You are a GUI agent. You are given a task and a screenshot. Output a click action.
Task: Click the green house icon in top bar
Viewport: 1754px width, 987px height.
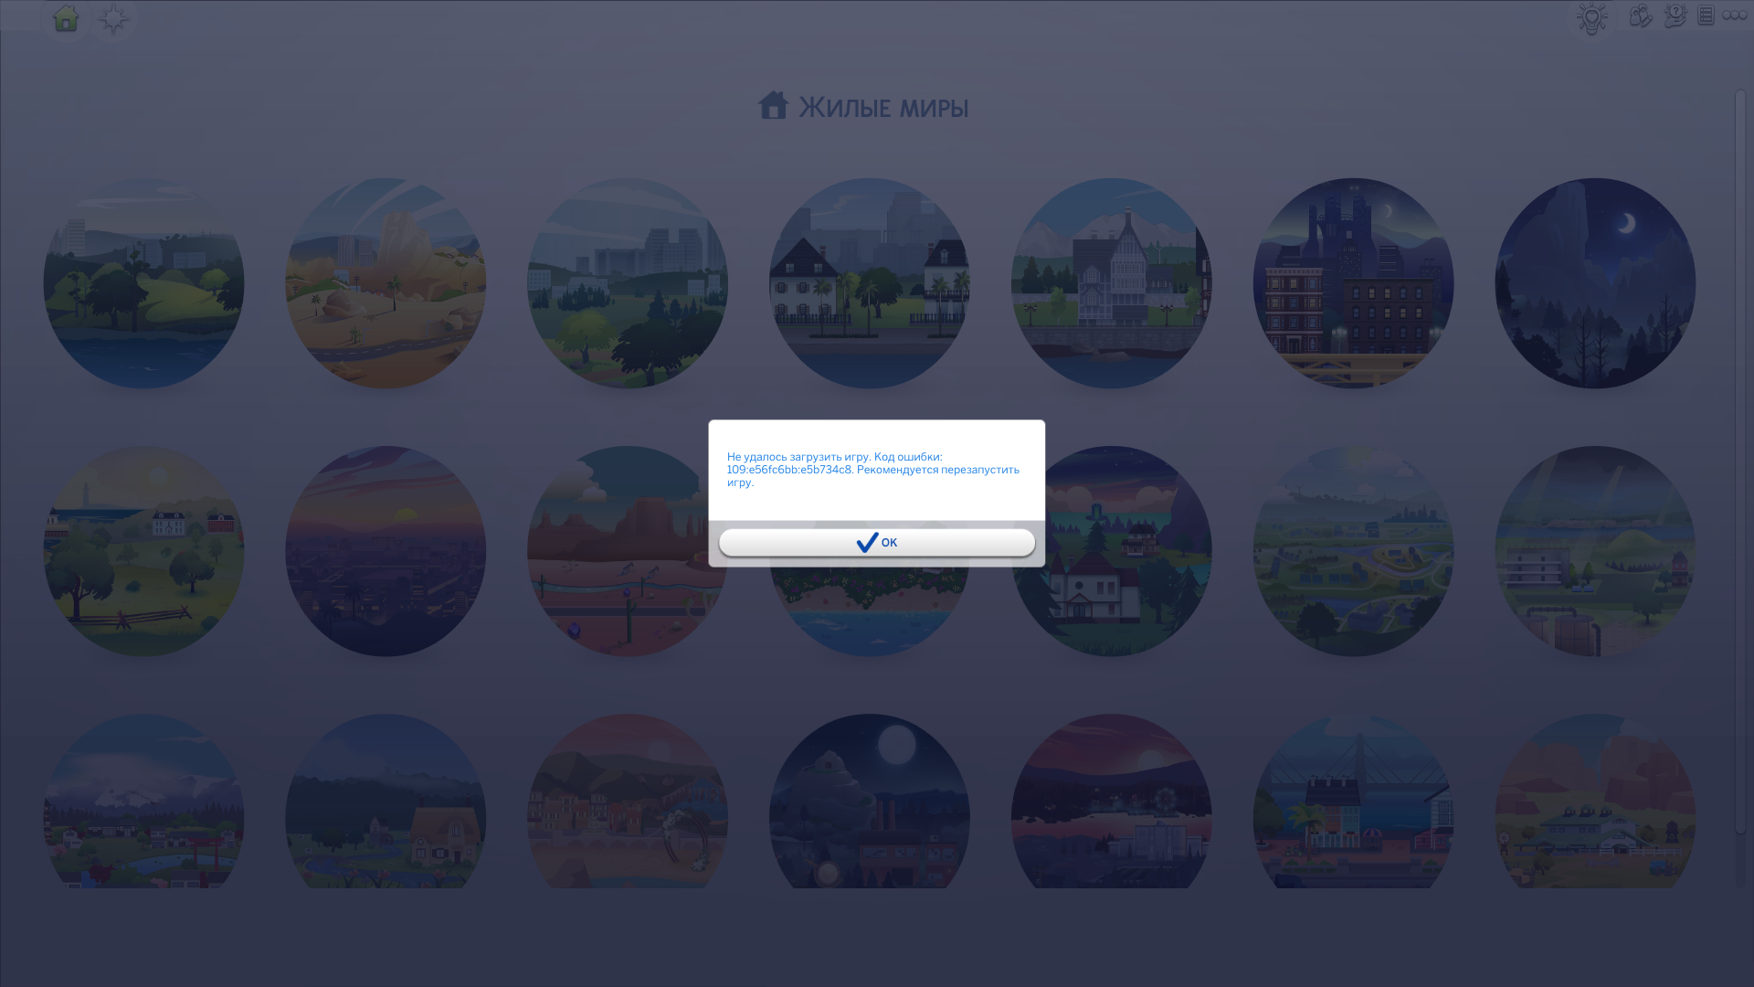(66, 18)
